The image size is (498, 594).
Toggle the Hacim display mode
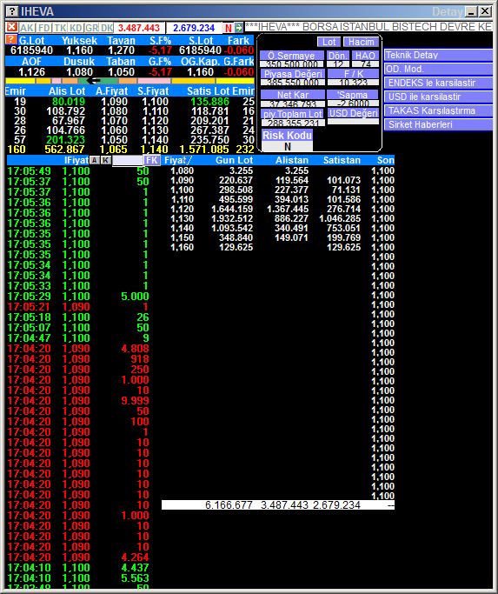click(x=361, y=42)
